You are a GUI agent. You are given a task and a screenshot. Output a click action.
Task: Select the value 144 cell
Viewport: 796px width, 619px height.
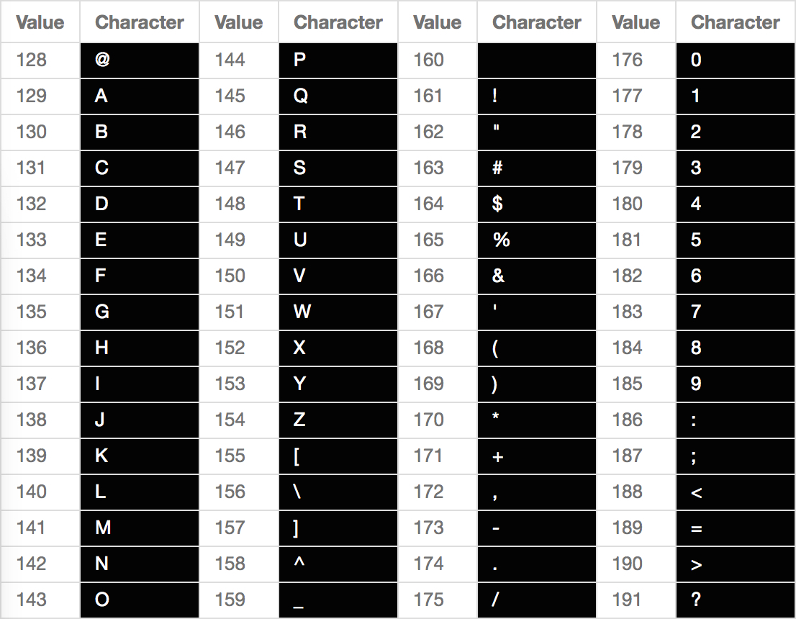click(x=239, y=60)
